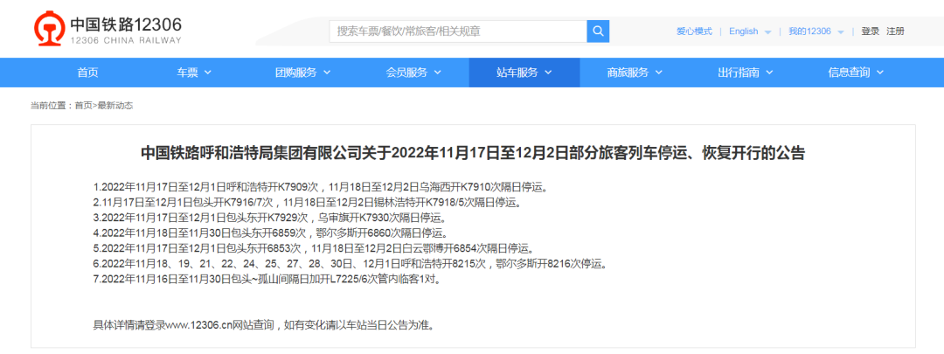This screenshot has height=354, width=944.
Task: Focus the ticket and dining search box
Action: click(458, 31)
